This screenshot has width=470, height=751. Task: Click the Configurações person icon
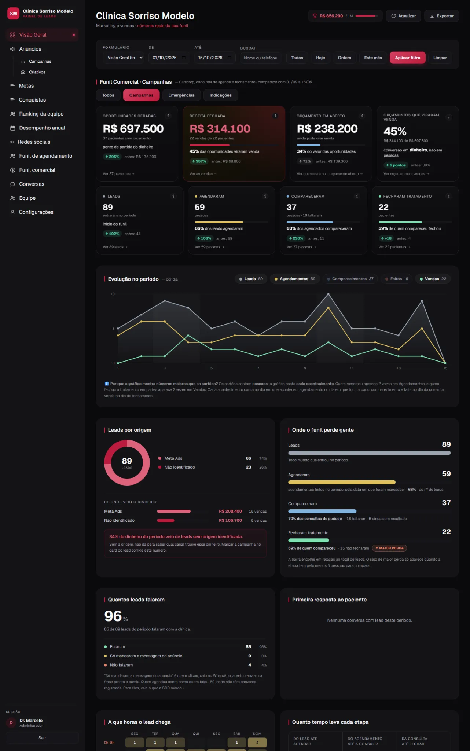[13, 212]
